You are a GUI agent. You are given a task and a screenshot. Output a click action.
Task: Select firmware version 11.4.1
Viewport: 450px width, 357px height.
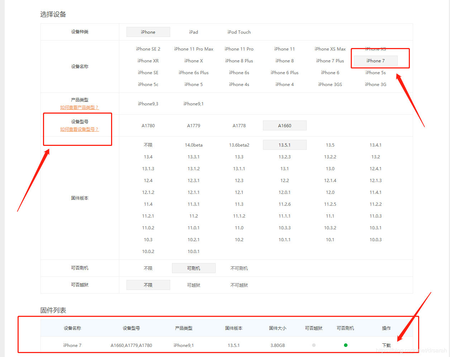[375, 192]
